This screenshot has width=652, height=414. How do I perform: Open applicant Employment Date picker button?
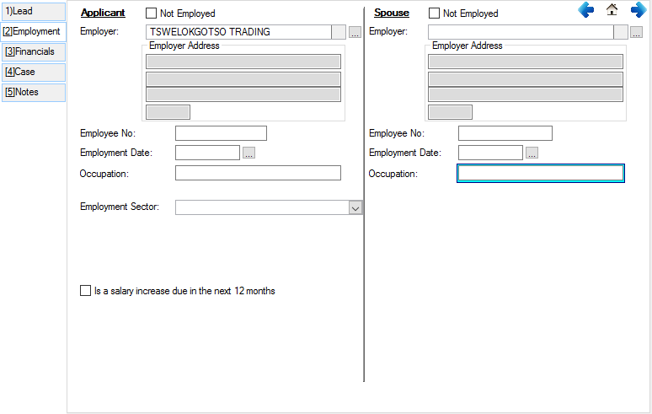click(249, 153)
